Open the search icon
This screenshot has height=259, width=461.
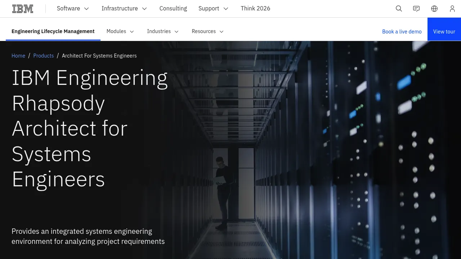click(x=399, y=9)
